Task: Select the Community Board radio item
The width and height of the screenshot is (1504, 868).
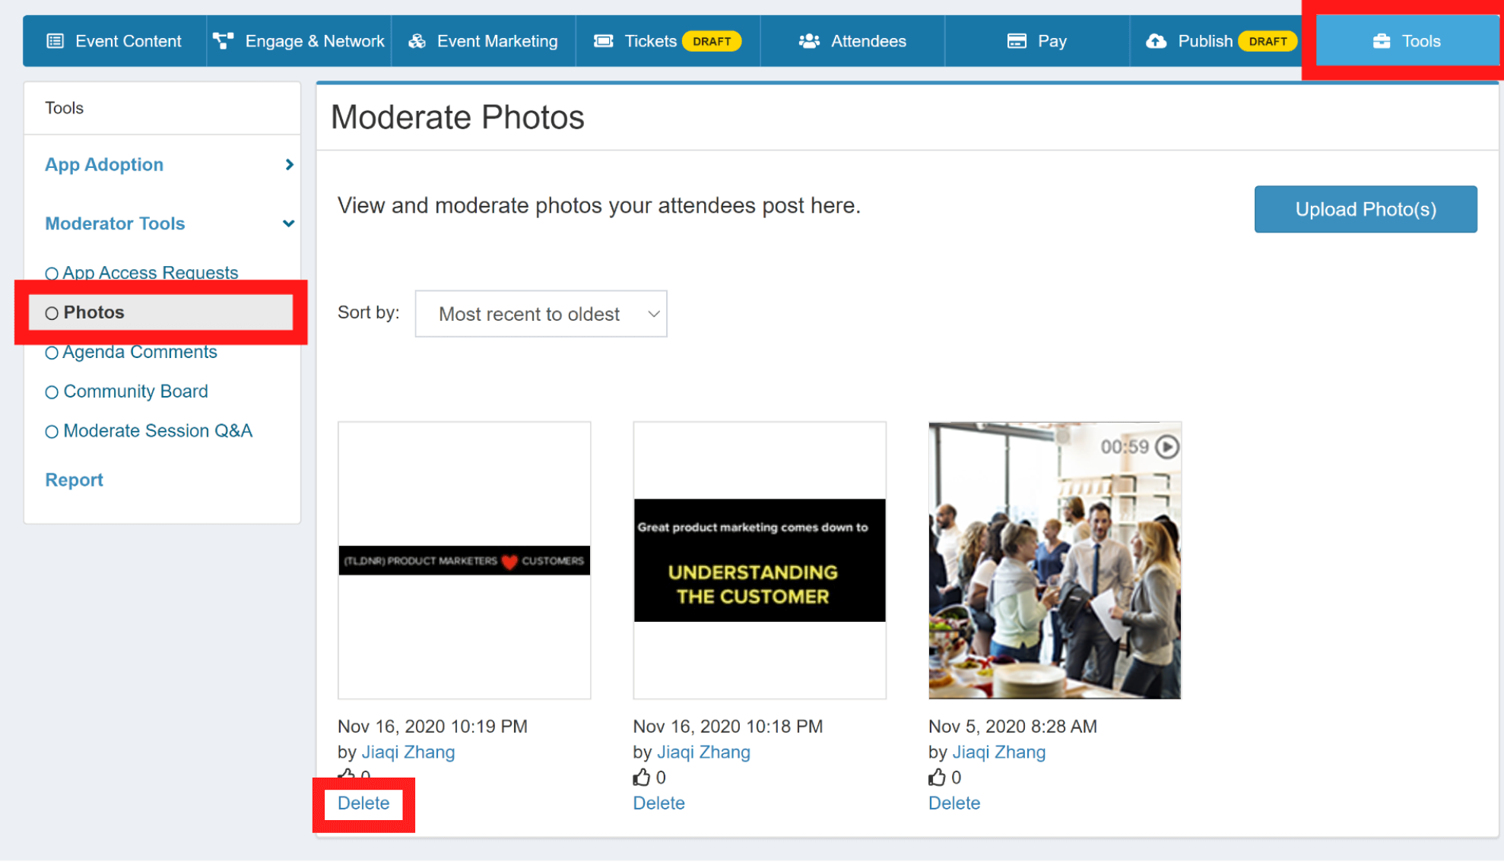Action: [x=52, y=392]
